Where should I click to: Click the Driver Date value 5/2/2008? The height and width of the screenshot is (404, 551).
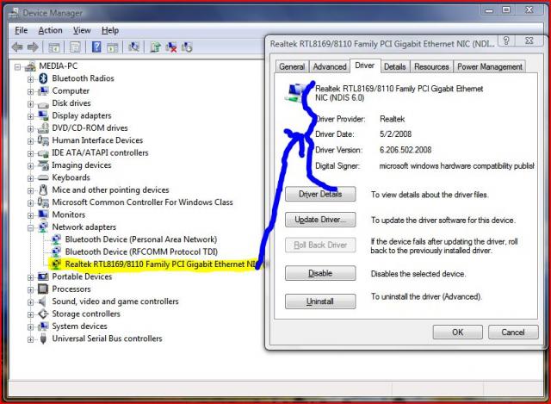[x=395, y=134]
